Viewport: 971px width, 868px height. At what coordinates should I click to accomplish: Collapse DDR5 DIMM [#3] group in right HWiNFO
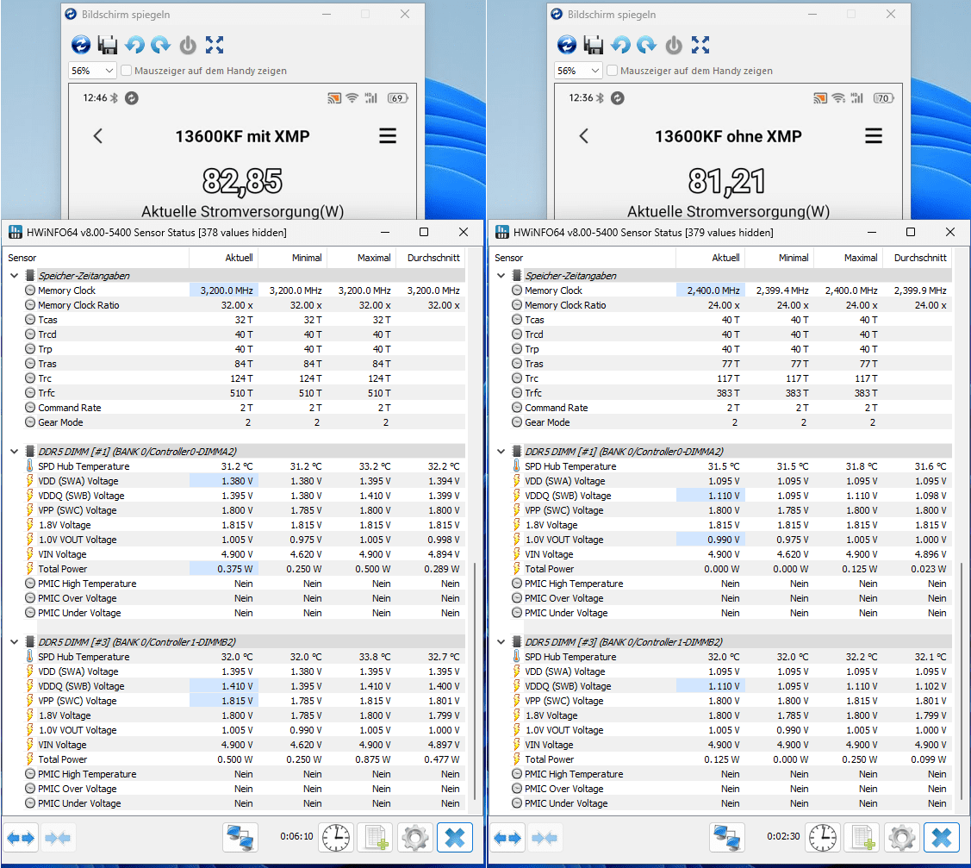click(501, 642)
